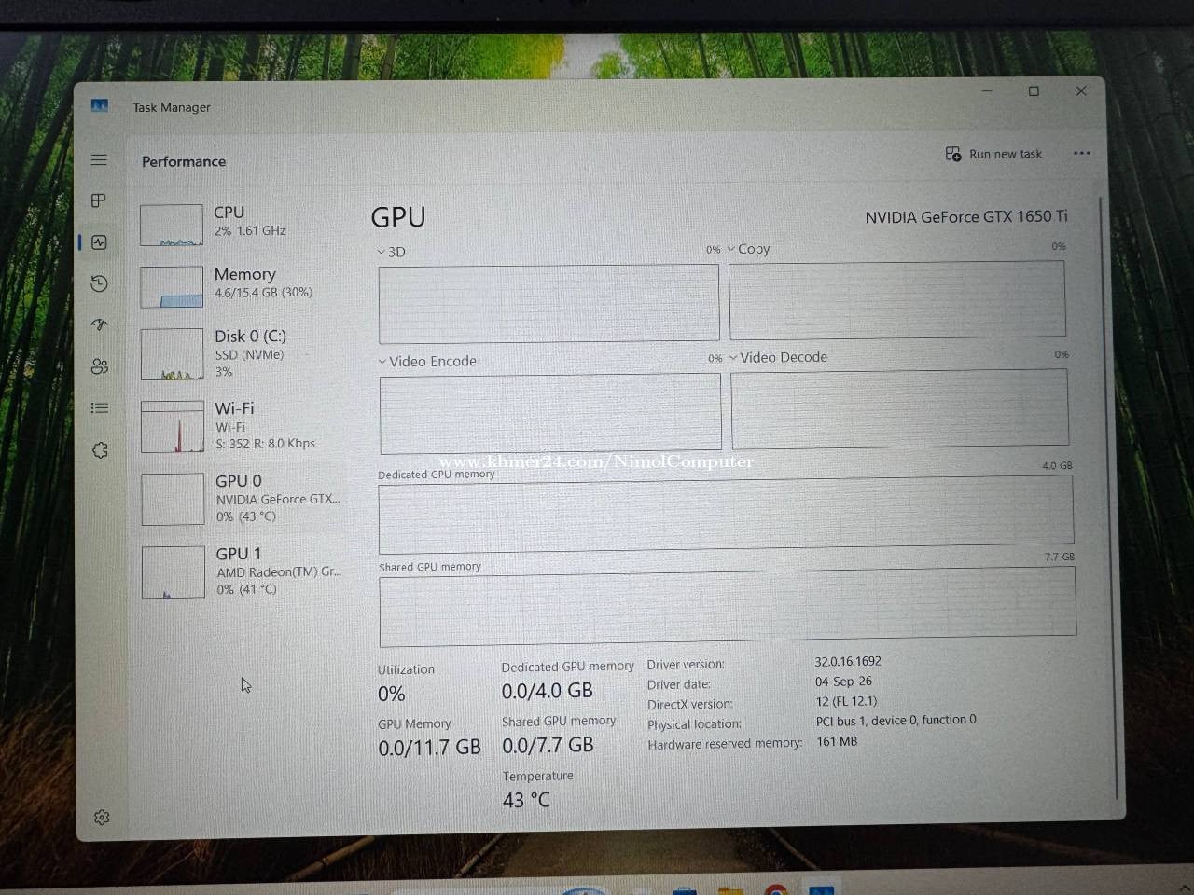Open App history page icon

point(100,283)
